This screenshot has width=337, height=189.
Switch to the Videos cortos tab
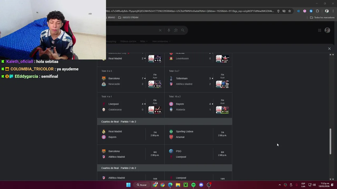tap(128, 41)
